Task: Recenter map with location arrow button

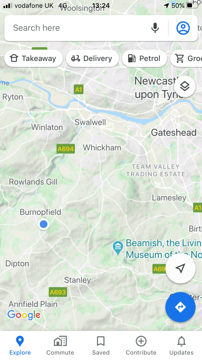Action: pos(180,268)
